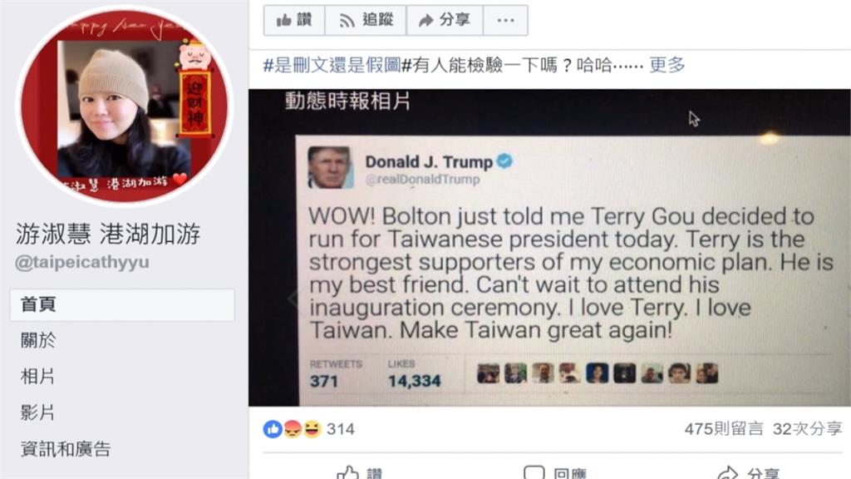Open the three-dots more options menu

505,21
